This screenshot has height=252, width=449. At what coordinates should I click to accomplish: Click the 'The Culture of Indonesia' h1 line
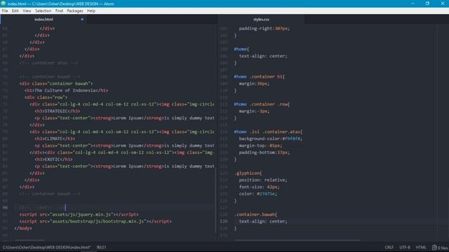tap(66, 90)
